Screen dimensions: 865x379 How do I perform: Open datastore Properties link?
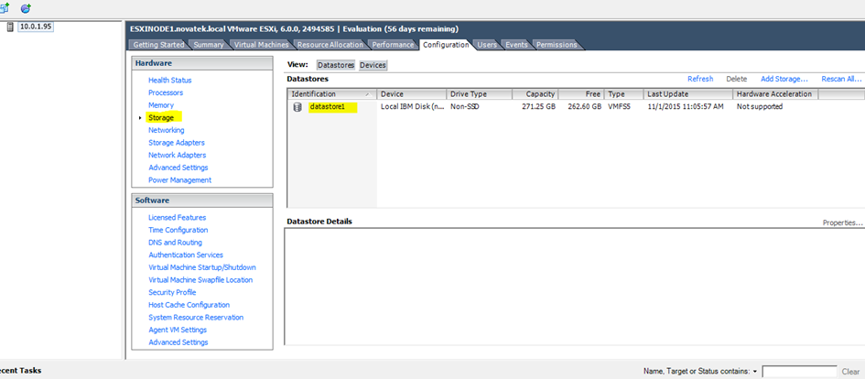click(842, 222)
